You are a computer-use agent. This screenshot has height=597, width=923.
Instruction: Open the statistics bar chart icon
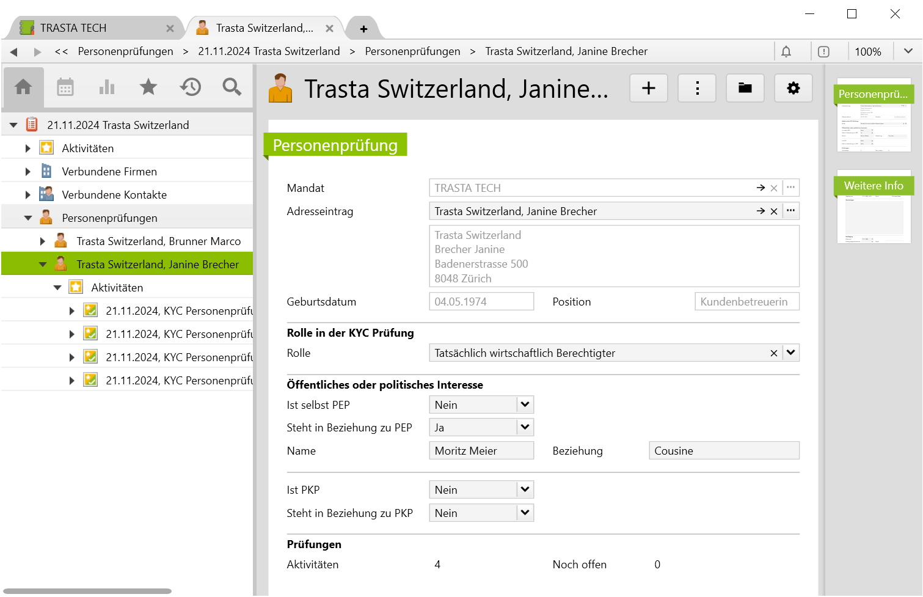(x=107, y=87)
